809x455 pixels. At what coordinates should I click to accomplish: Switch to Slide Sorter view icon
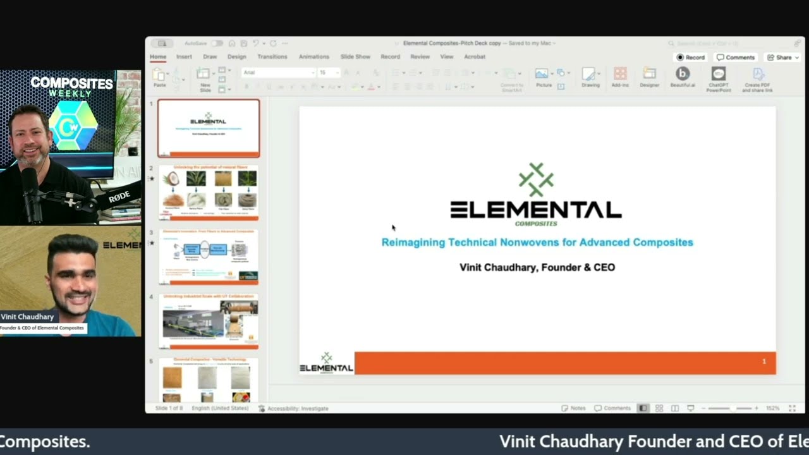click(x=659, y=408)
